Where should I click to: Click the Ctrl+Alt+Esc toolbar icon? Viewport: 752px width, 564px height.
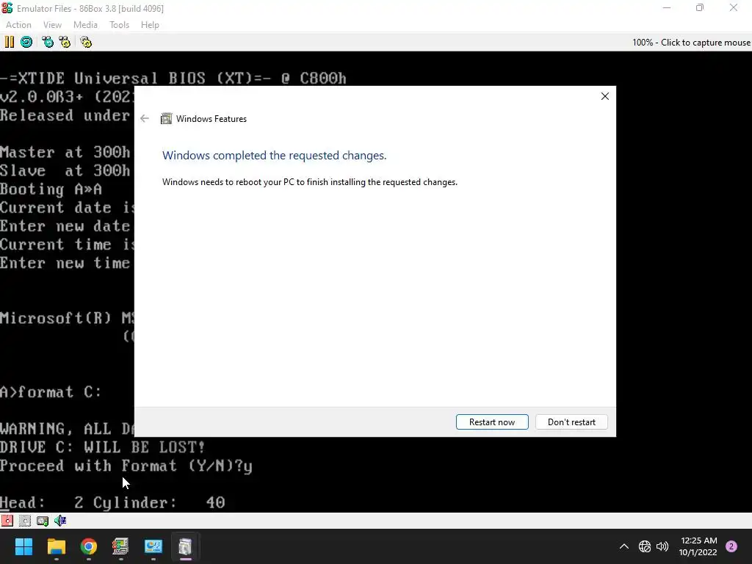click(65, 42)
